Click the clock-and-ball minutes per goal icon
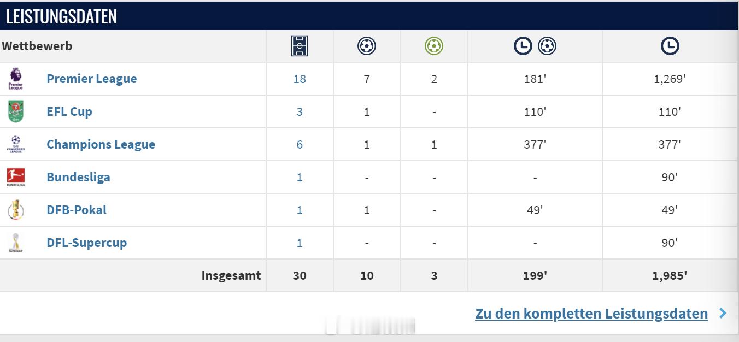Image resolution: width=739 pixels, height=342 pixels. click(535, 46)
